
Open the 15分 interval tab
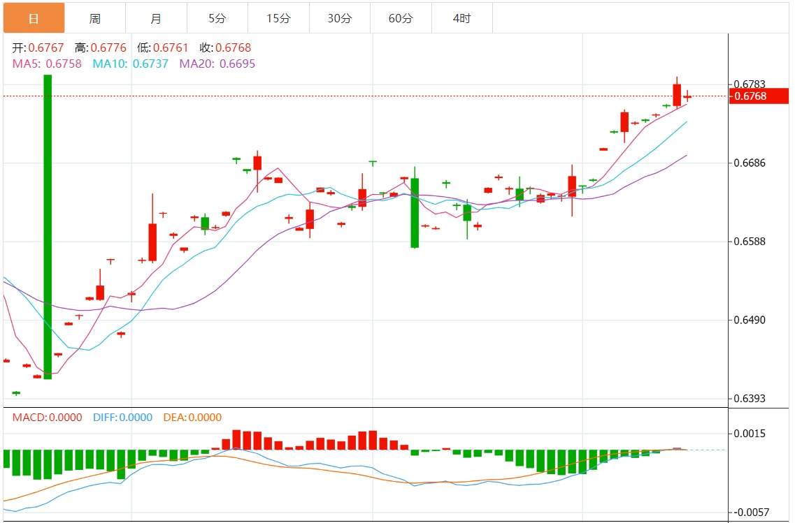(278, 18)
